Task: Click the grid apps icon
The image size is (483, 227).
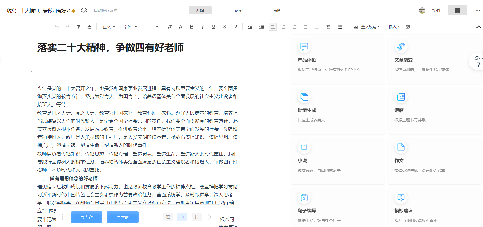Action: 457,10
